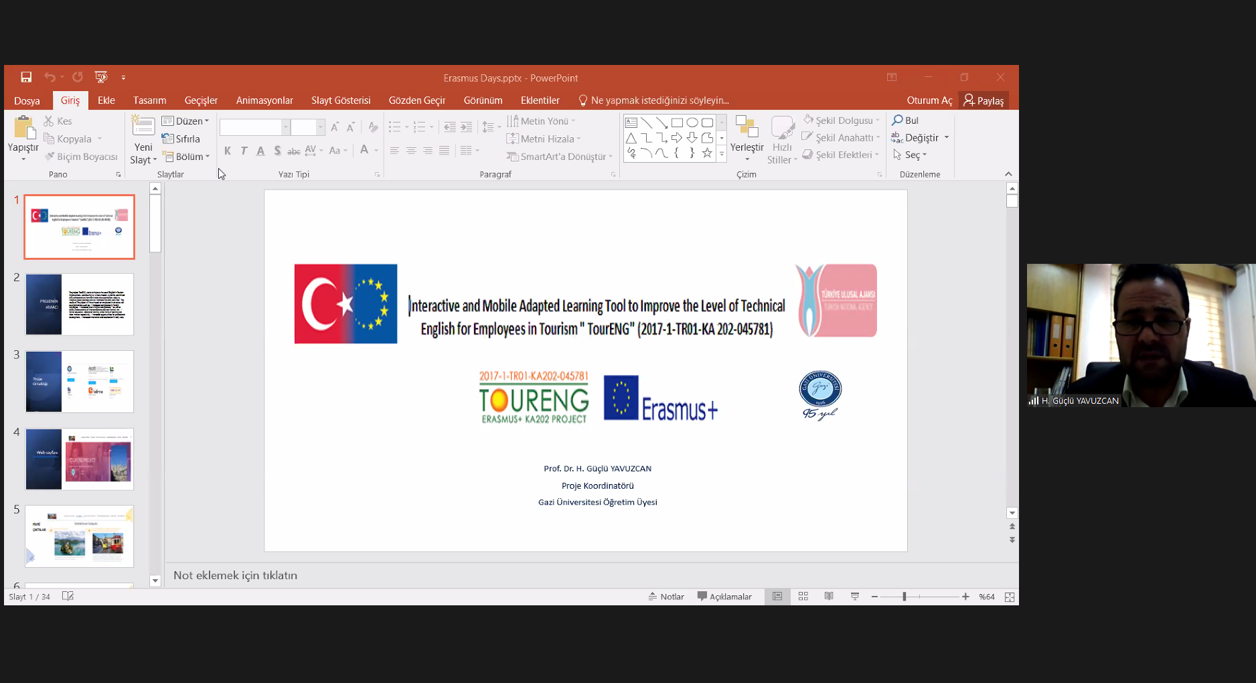The height and width of the screenshot is (683, 1256).
Task: Click in the 'Ne yapmak istediğinizi söyleyin' box
Action: tap(654, 100)
